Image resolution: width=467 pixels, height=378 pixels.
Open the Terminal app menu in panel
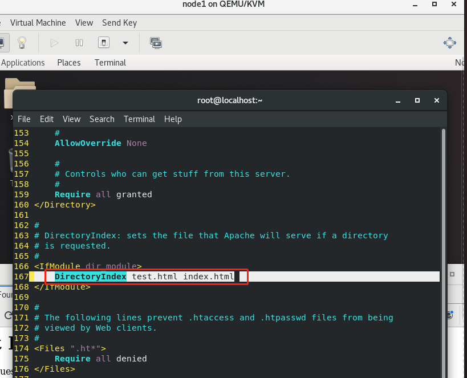[x=110, y=63]
